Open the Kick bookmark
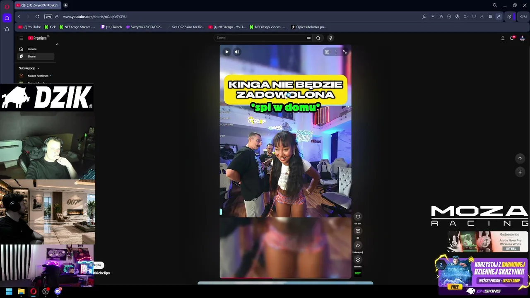This screenshot has width=530, height=298. pyautogui.click(x=50, y=27)
